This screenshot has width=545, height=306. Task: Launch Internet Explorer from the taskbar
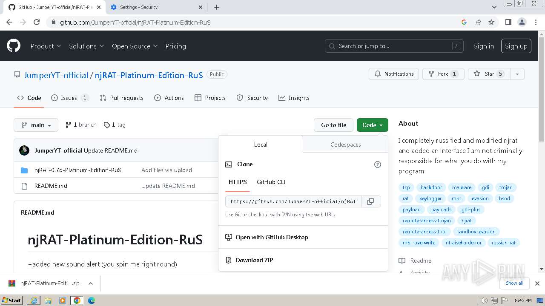[x=34, y=300]
